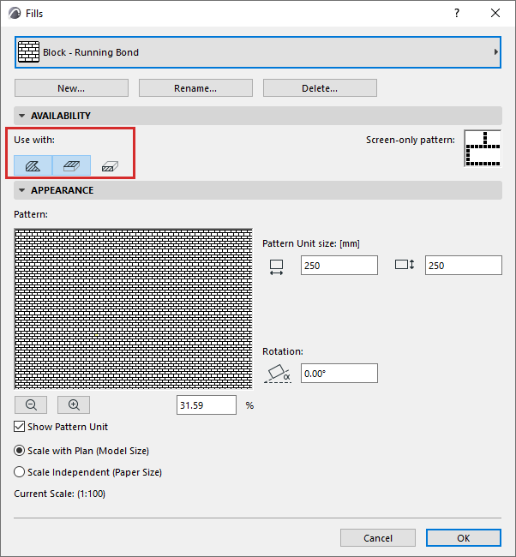Click the pattern unit width field

[339, 265]
